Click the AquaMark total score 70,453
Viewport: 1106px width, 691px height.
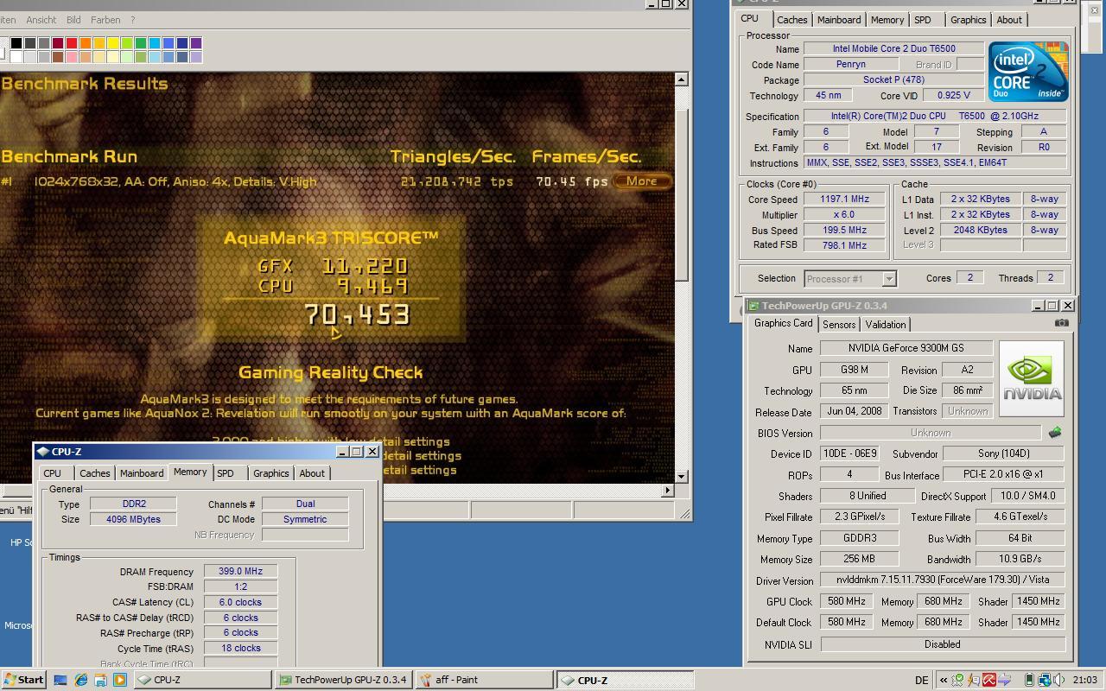[357, 314]
